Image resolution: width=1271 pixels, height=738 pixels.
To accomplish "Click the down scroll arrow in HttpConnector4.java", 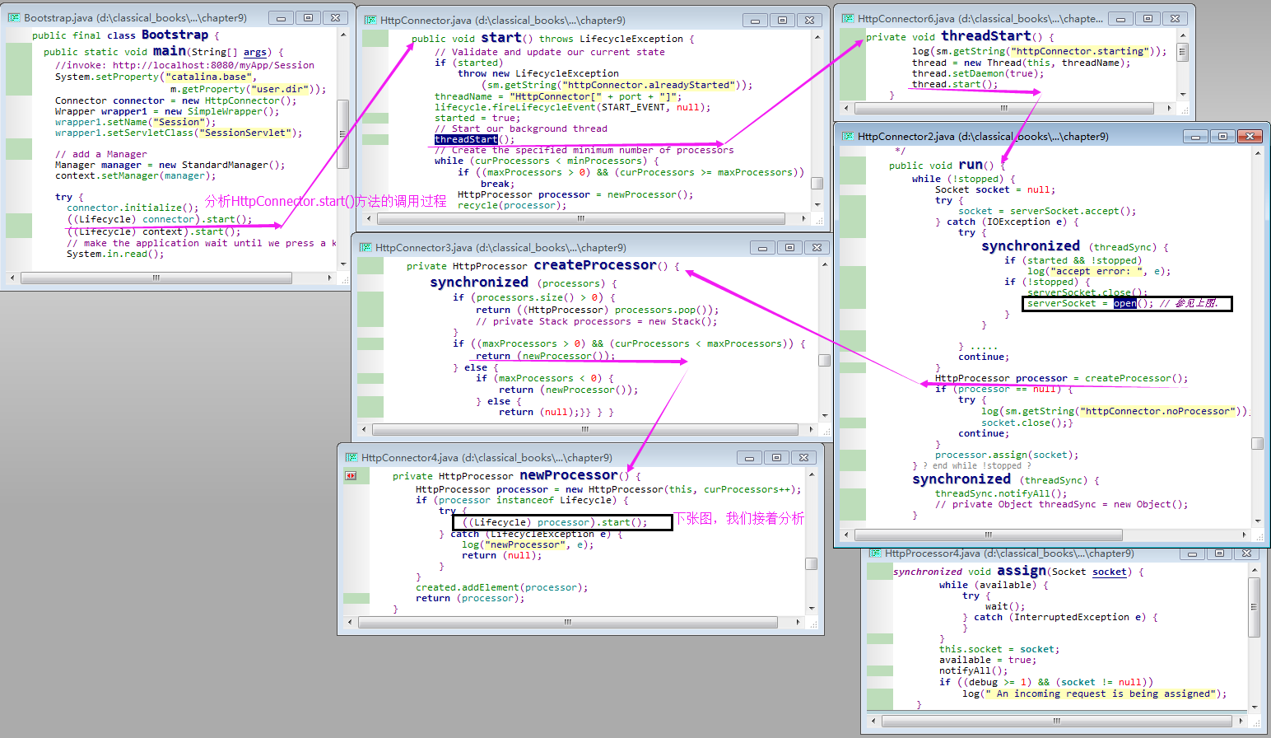I will coord(811,609).
